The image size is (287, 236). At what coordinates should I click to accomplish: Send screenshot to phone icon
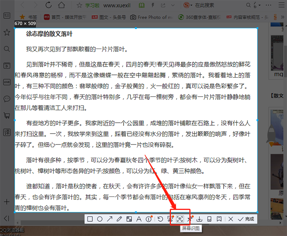pyautogui.click(x=209, y=219)
